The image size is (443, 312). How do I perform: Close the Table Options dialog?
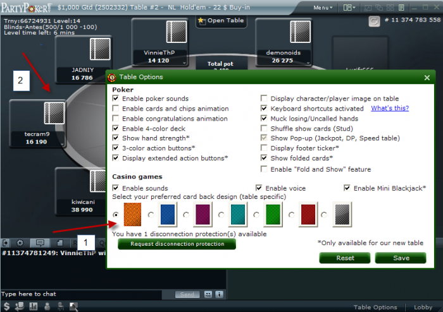(427, 78)
